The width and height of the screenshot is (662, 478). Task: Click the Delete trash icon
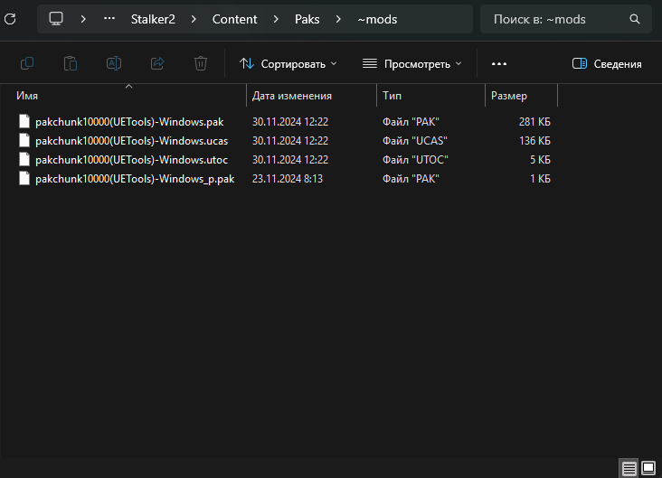point(201,63)
